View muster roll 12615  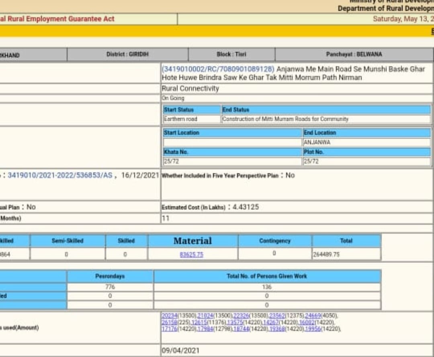[199, 322]
